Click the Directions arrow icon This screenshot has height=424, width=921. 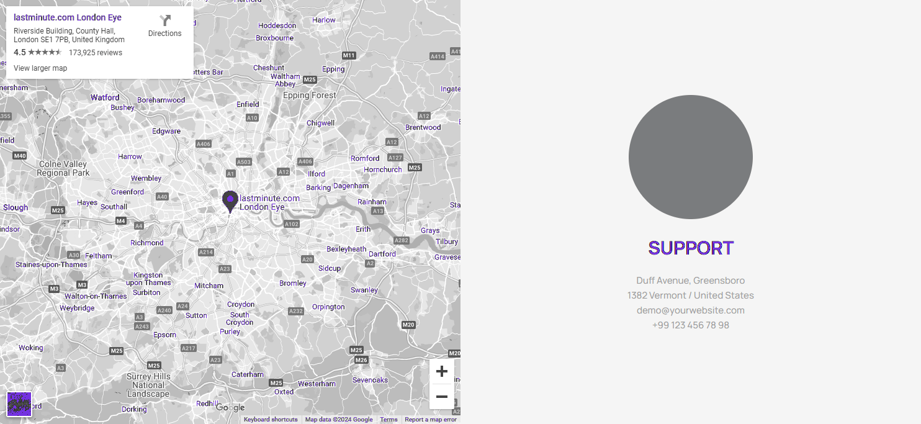(164, 20)
